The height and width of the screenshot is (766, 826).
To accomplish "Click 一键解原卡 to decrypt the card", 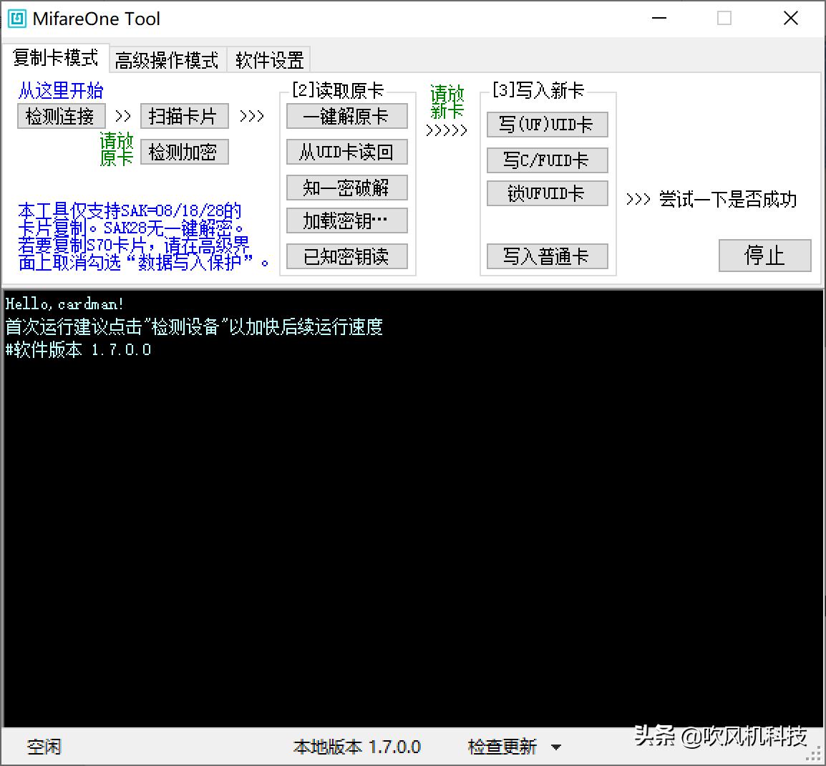I will [346, 115].
